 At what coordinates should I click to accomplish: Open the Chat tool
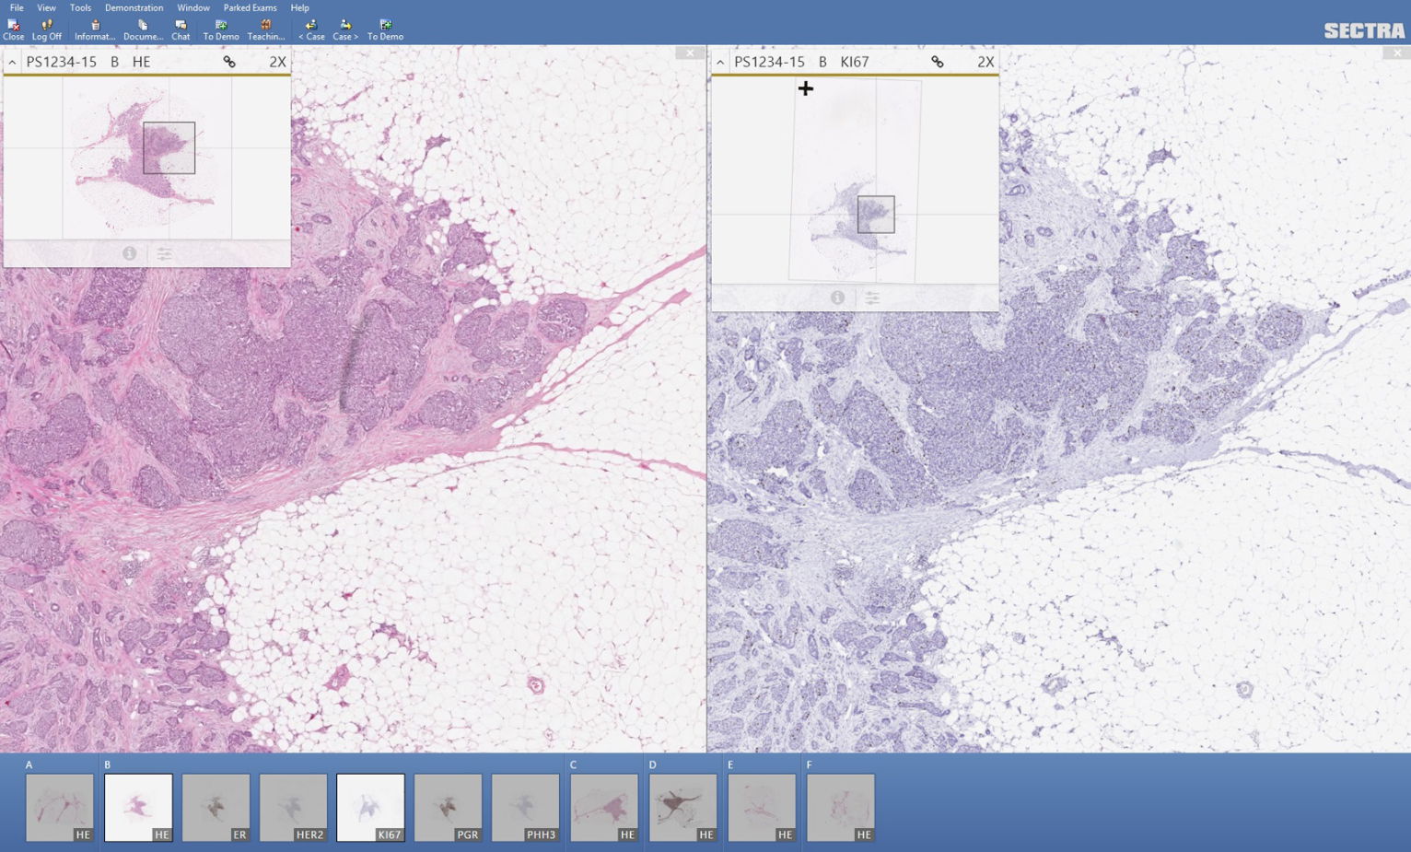(179, 28)
